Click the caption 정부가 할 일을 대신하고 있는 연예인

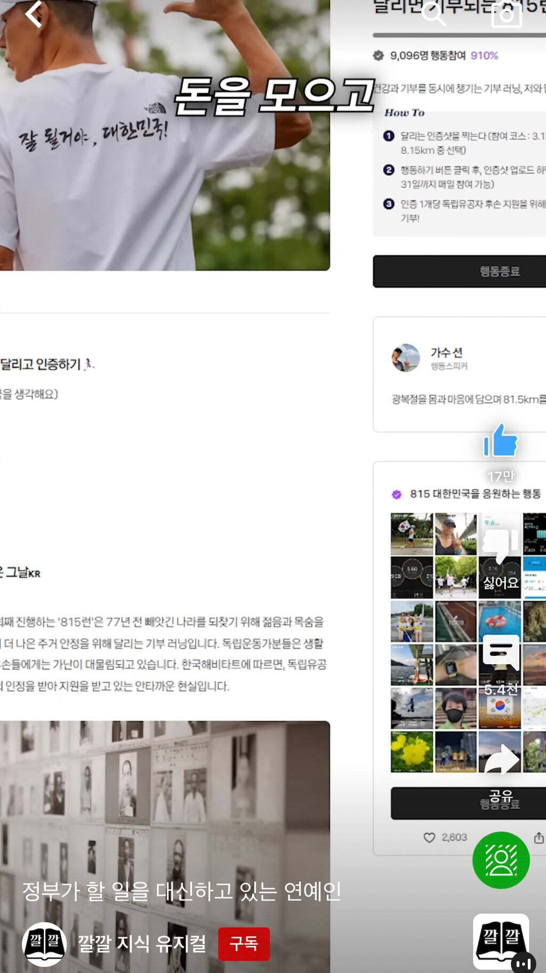point(182,891)
